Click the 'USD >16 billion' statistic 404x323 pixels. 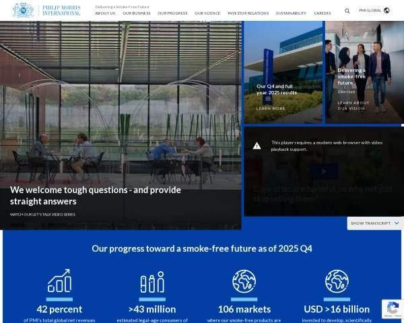(337, 309)
